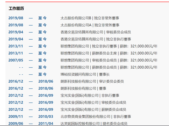Click start date 2019/04 of 审核委员会成员 HKEX row
Screen dimensions: 169x126
16,32
